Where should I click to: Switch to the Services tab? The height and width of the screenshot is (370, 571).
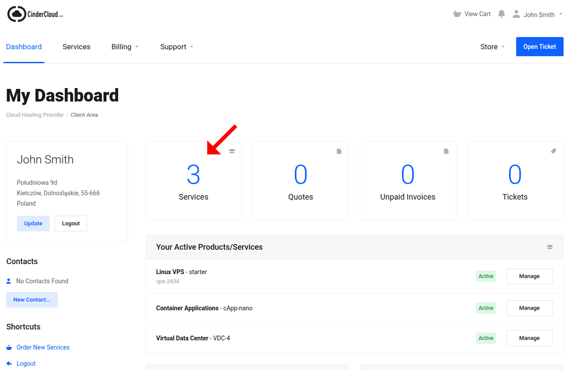(x=76, y=47)
